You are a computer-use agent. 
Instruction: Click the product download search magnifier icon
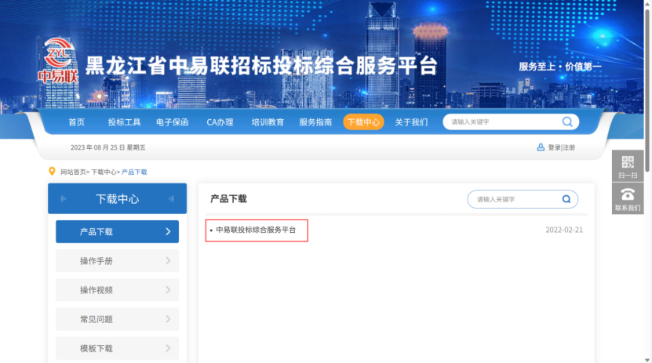tap(566, 199)
